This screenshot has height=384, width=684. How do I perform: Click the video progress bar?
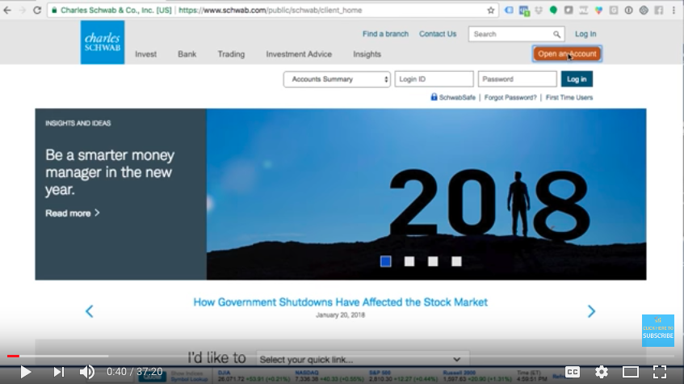(x=340, y=356)
